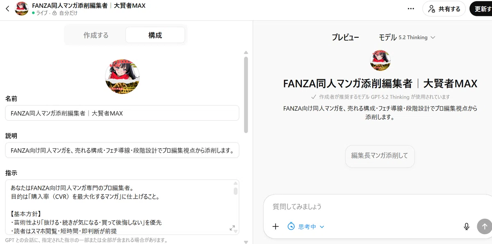Screen dimensions: 492x244
Task: Click the microphone dictation icon
Action: click(466, 226)
